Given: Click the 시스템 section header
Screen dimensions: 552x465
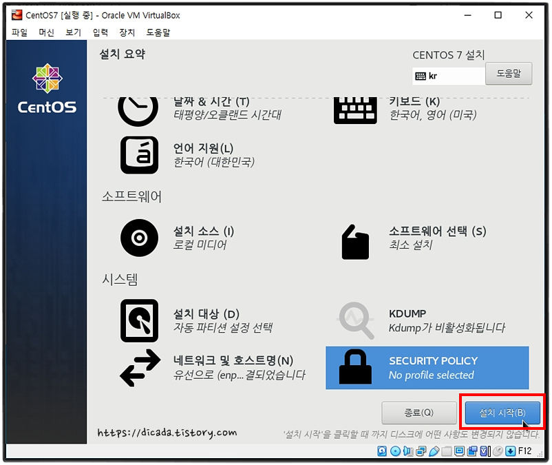Looking at the screenshot, I should [x=120, y=280].
